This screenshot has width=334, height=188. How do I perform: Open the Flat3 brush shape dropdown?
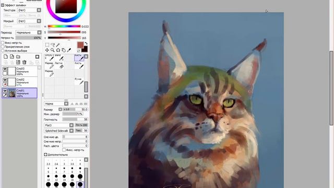pyautogui.click(x=59, y=125)
